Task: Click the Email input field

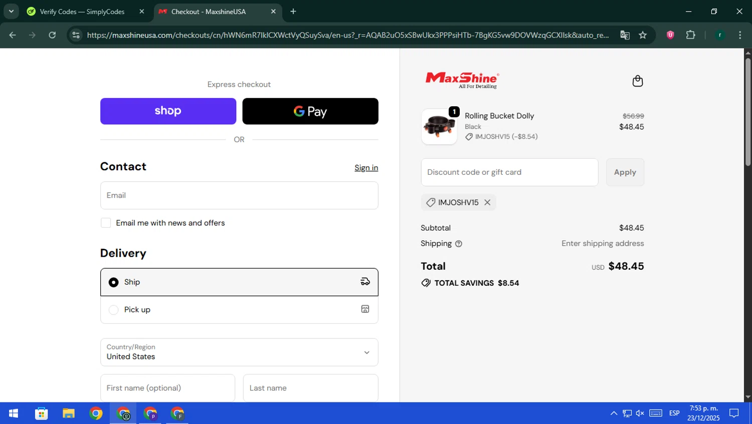Action: pos(239,195)
